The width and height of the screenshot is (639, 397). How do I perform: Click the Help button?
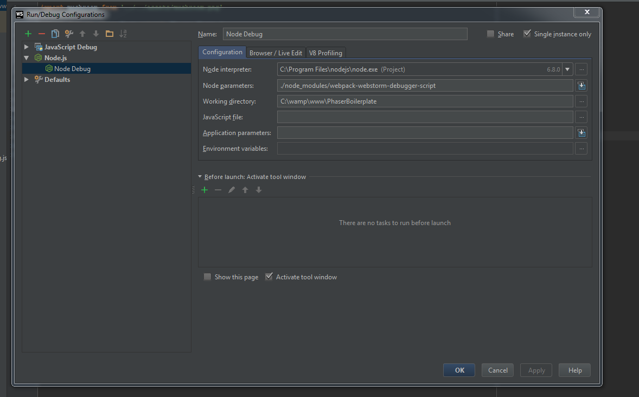click(x=574, y=370)
